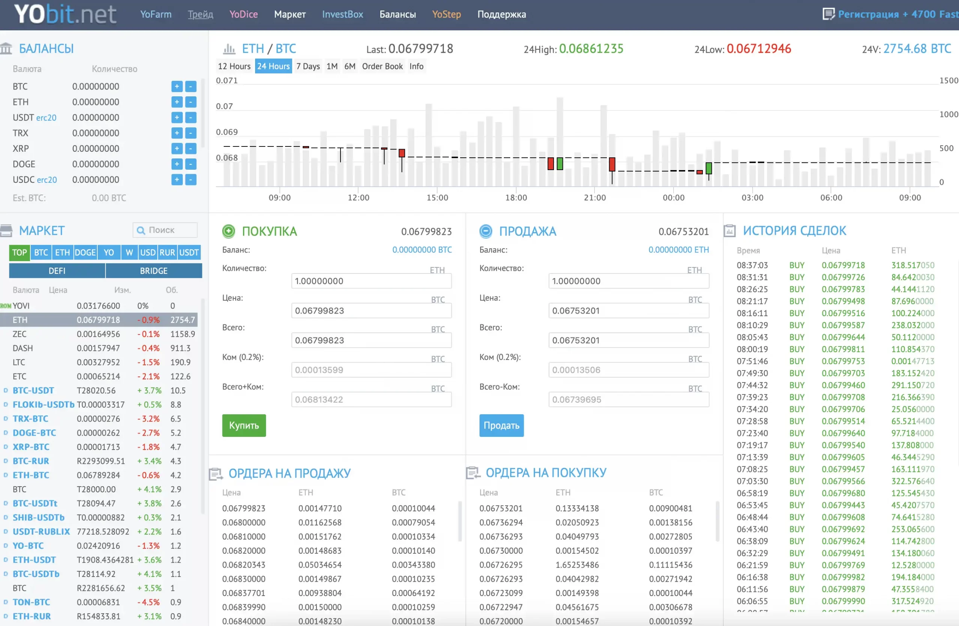Click the YObit.net logo
This screenshot has width=959, height=626.
point(65,14)
